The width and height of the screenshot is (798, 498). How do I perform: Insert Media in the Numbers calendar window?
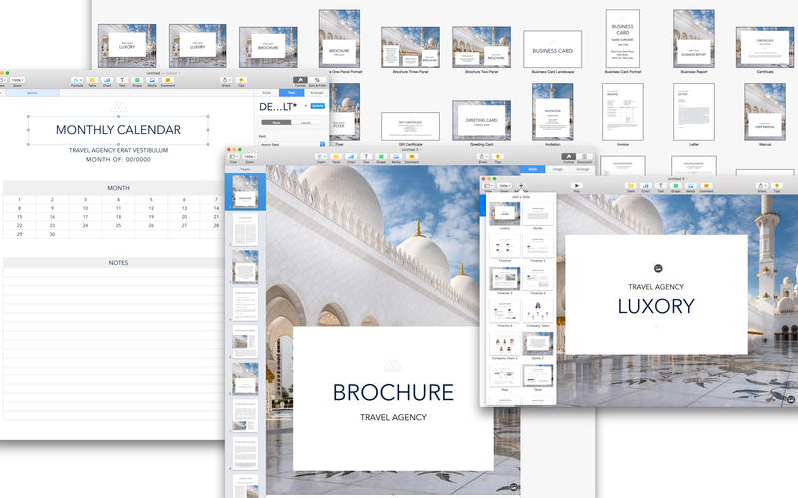[x=152, y=81]
